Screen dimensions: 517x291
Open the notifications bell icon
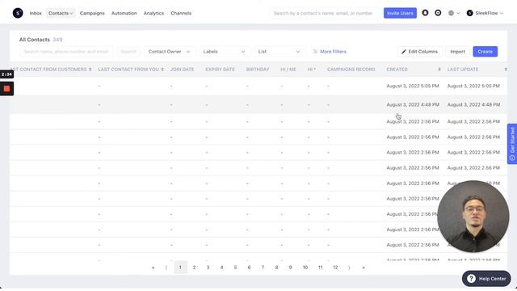[x=425, y=13]
